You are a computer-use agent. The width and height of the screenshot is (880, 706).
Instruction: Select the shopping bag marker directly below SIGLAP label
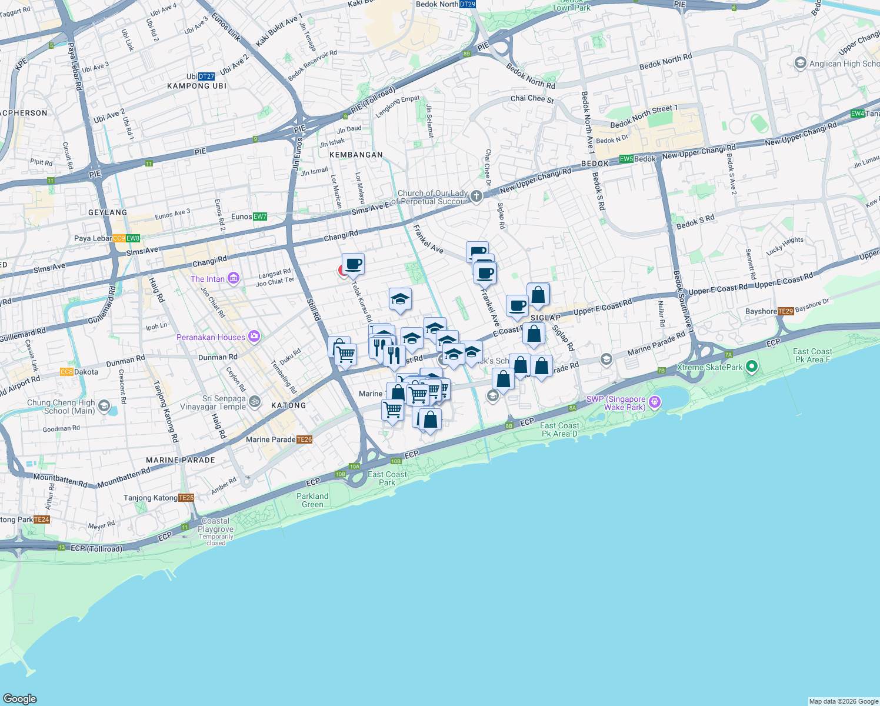tap(534, 334)
